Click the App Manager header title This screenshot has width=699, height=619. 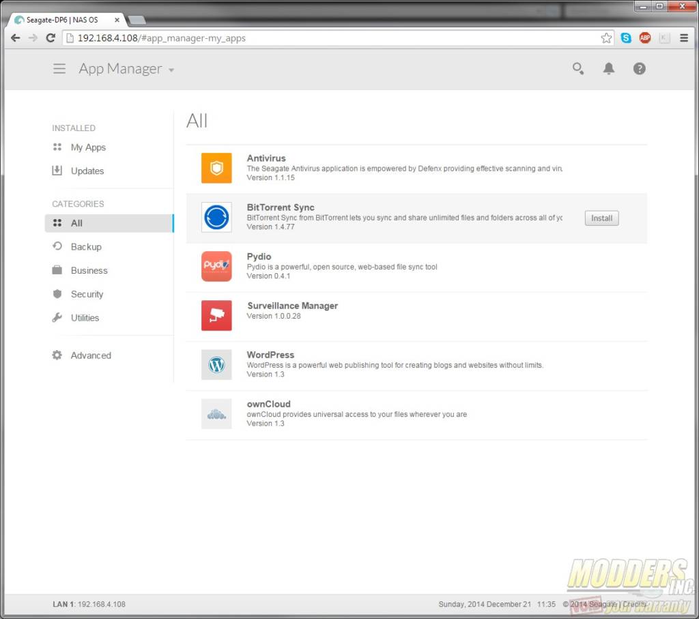120,69
